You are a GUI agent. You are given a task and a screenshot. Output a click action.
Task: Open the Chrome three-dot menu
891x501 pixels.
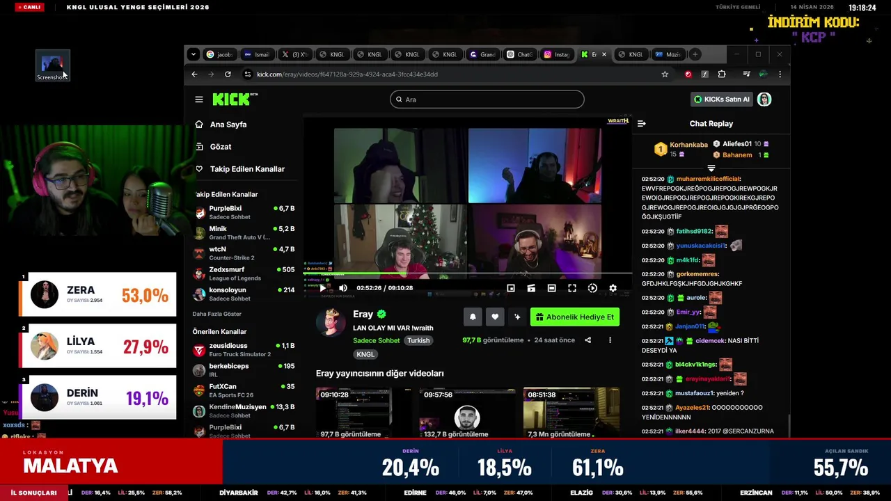pos(780,74)
